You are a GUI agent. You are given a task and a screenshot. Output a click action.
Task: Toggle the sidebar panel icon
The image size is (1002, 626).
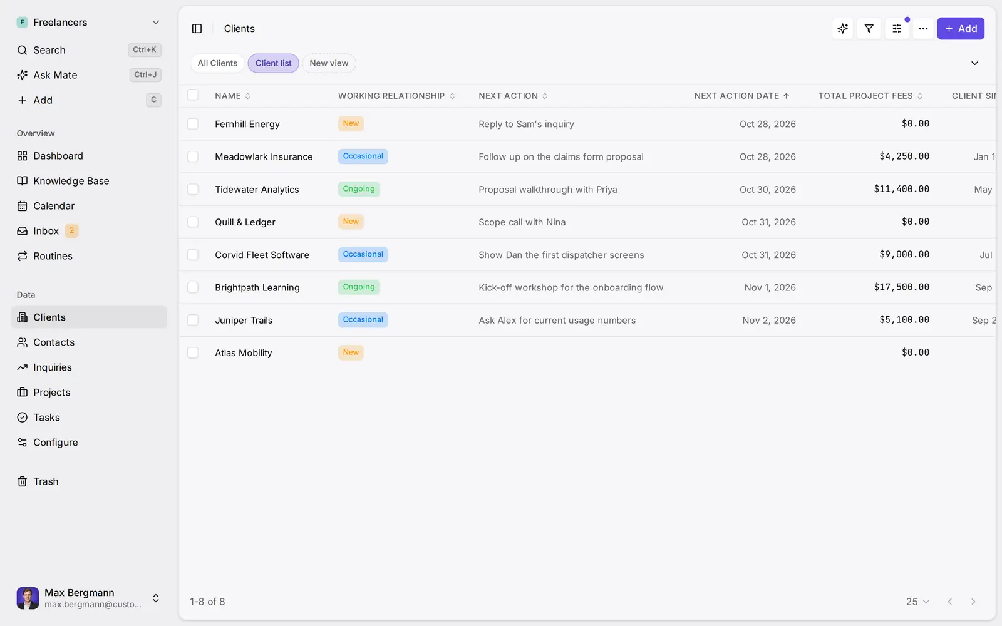197,29
